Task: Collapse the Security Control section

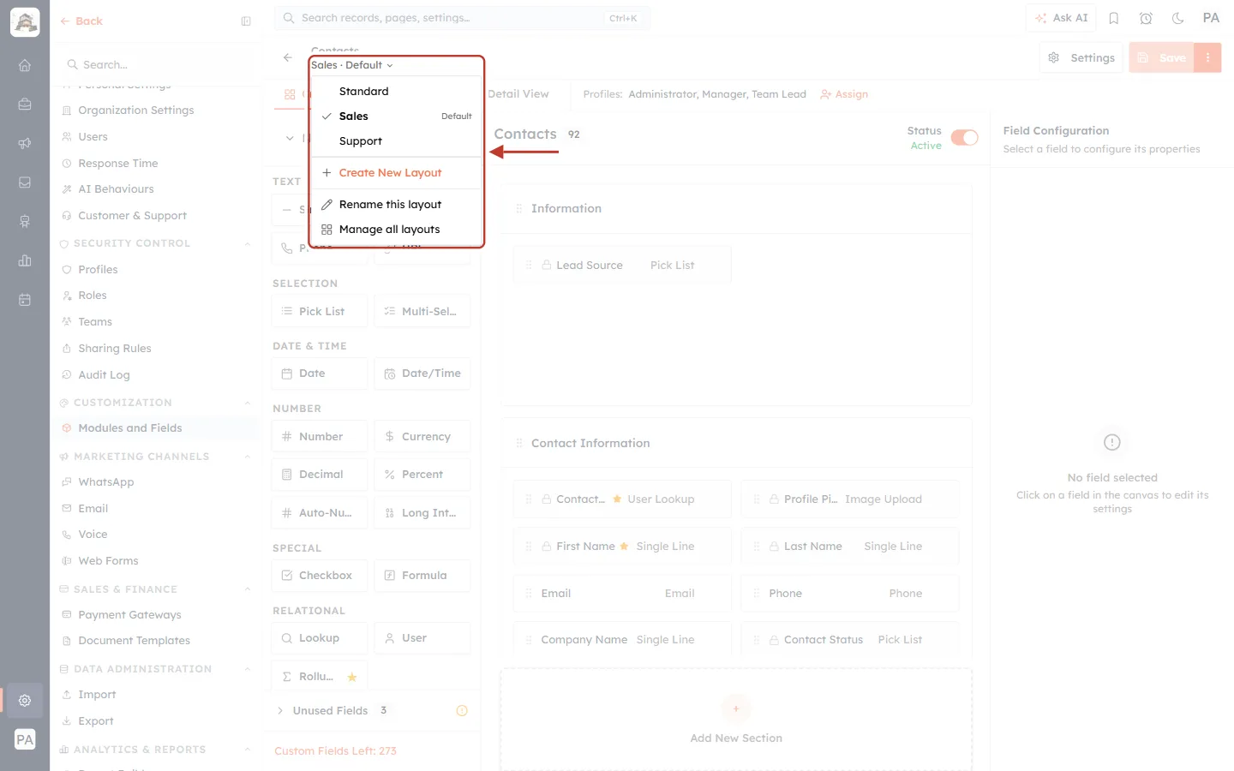Action: pos(248,243)
